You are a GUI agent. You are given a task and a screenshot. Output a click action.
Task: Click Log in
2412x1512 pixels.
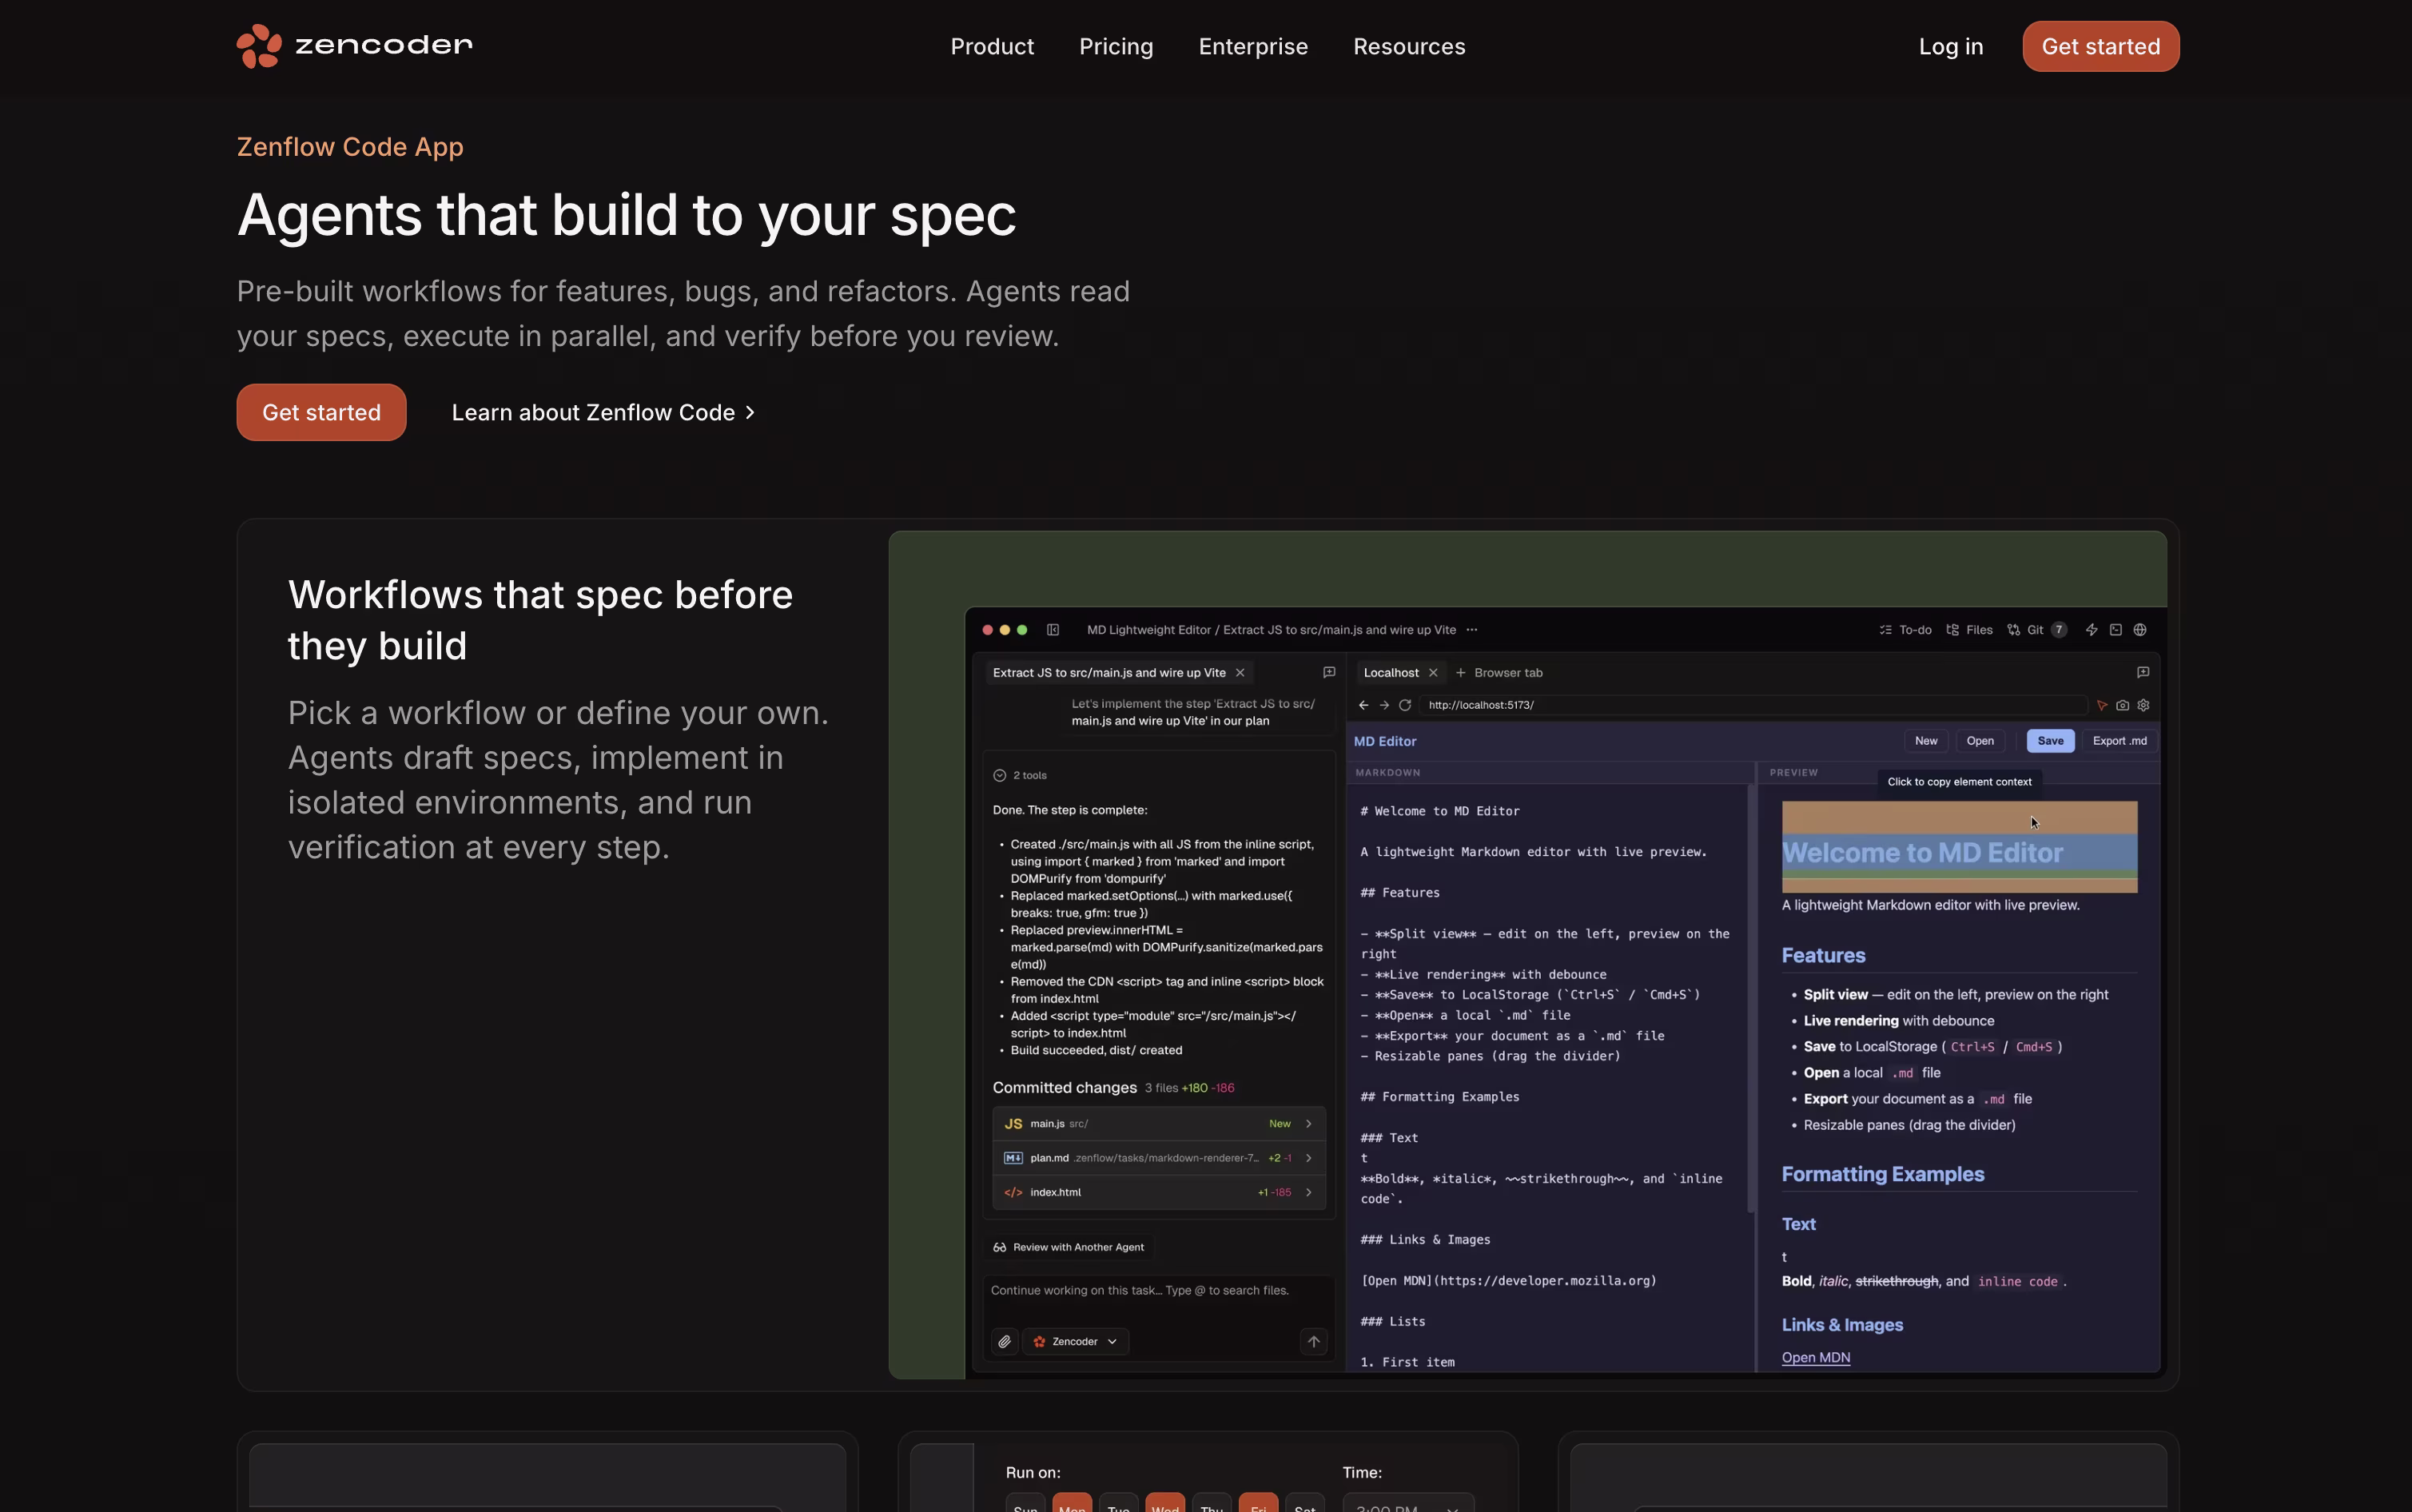point(1951,46)
